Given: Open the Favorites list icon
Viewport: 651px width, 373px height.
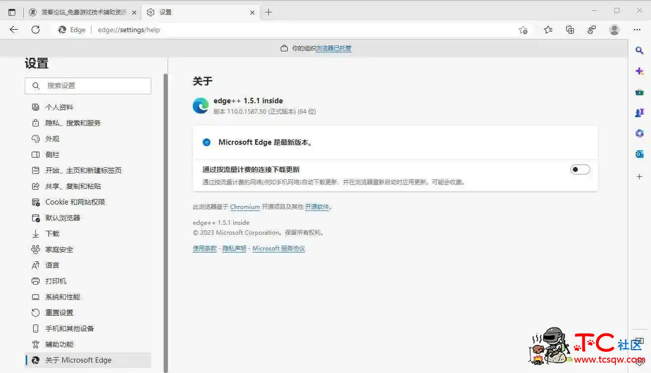Looking at the screenshot, I should point(548,30).
